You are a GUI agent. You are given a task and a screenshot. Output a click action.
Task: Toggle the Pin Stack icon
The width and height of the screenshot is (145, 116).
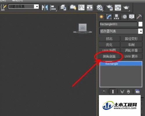[104, 91]
